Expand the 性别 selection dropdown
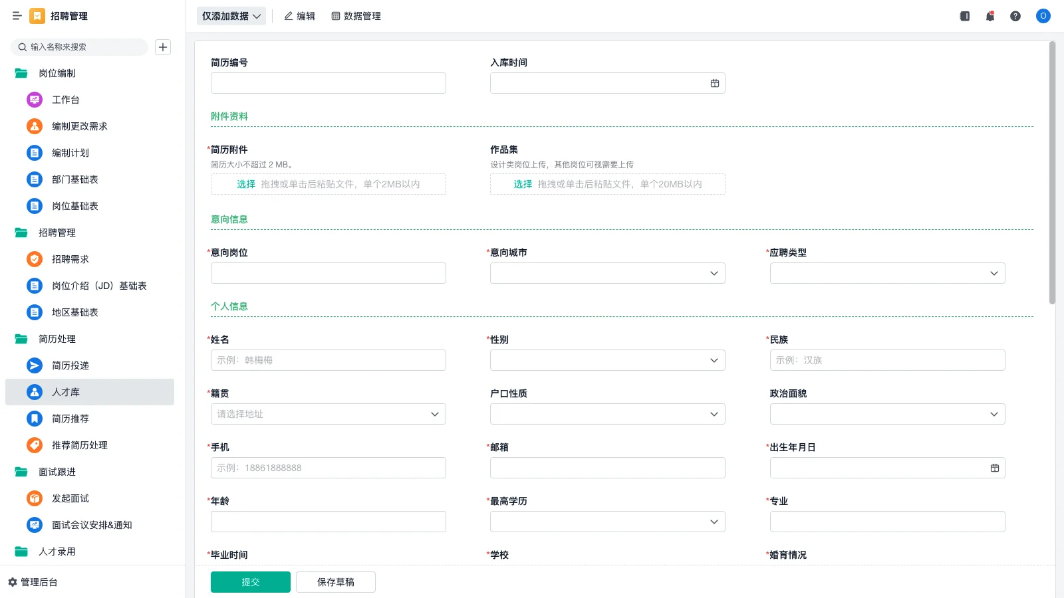Image resolution: width=1064 pixels, height=598 pixels. point(714,360)
